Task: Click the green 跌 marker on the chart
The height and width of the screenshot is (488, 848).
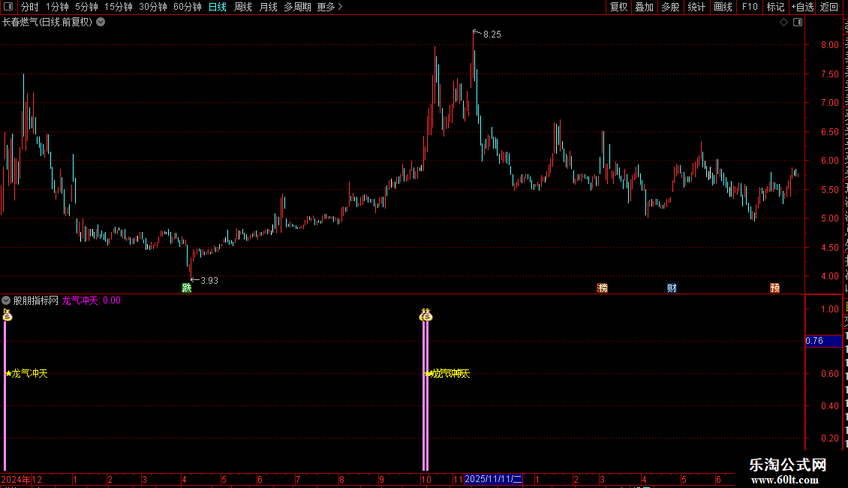Action: (187, 288)
